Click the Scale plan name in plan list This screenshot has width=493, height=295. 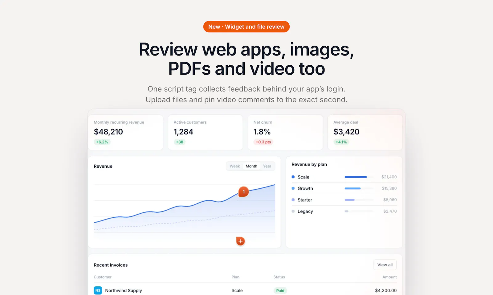[x=304, y=177]
